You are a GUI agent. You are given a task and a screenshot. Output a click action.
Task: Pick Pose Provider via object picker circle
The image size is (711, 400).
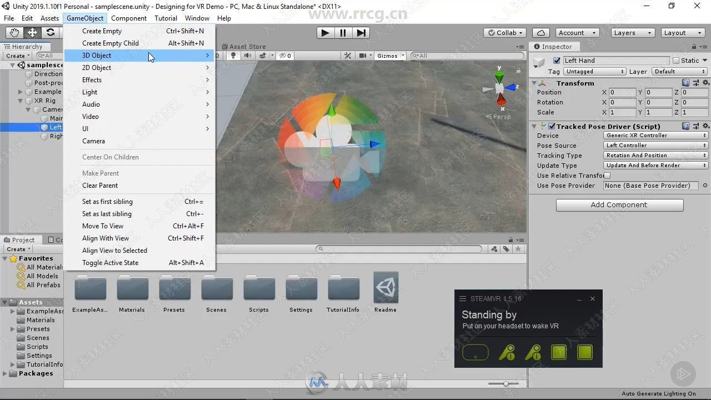(705, 186)
